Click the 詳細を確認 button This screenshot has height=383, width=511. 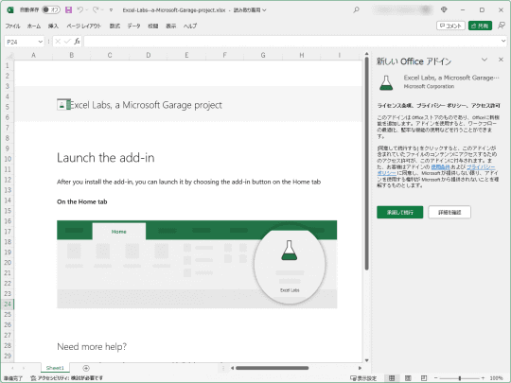tap(449, 213)
